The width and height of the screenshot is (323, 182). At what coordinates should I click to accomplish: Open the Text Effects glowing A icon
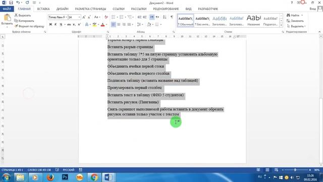(x=87, y=24)
